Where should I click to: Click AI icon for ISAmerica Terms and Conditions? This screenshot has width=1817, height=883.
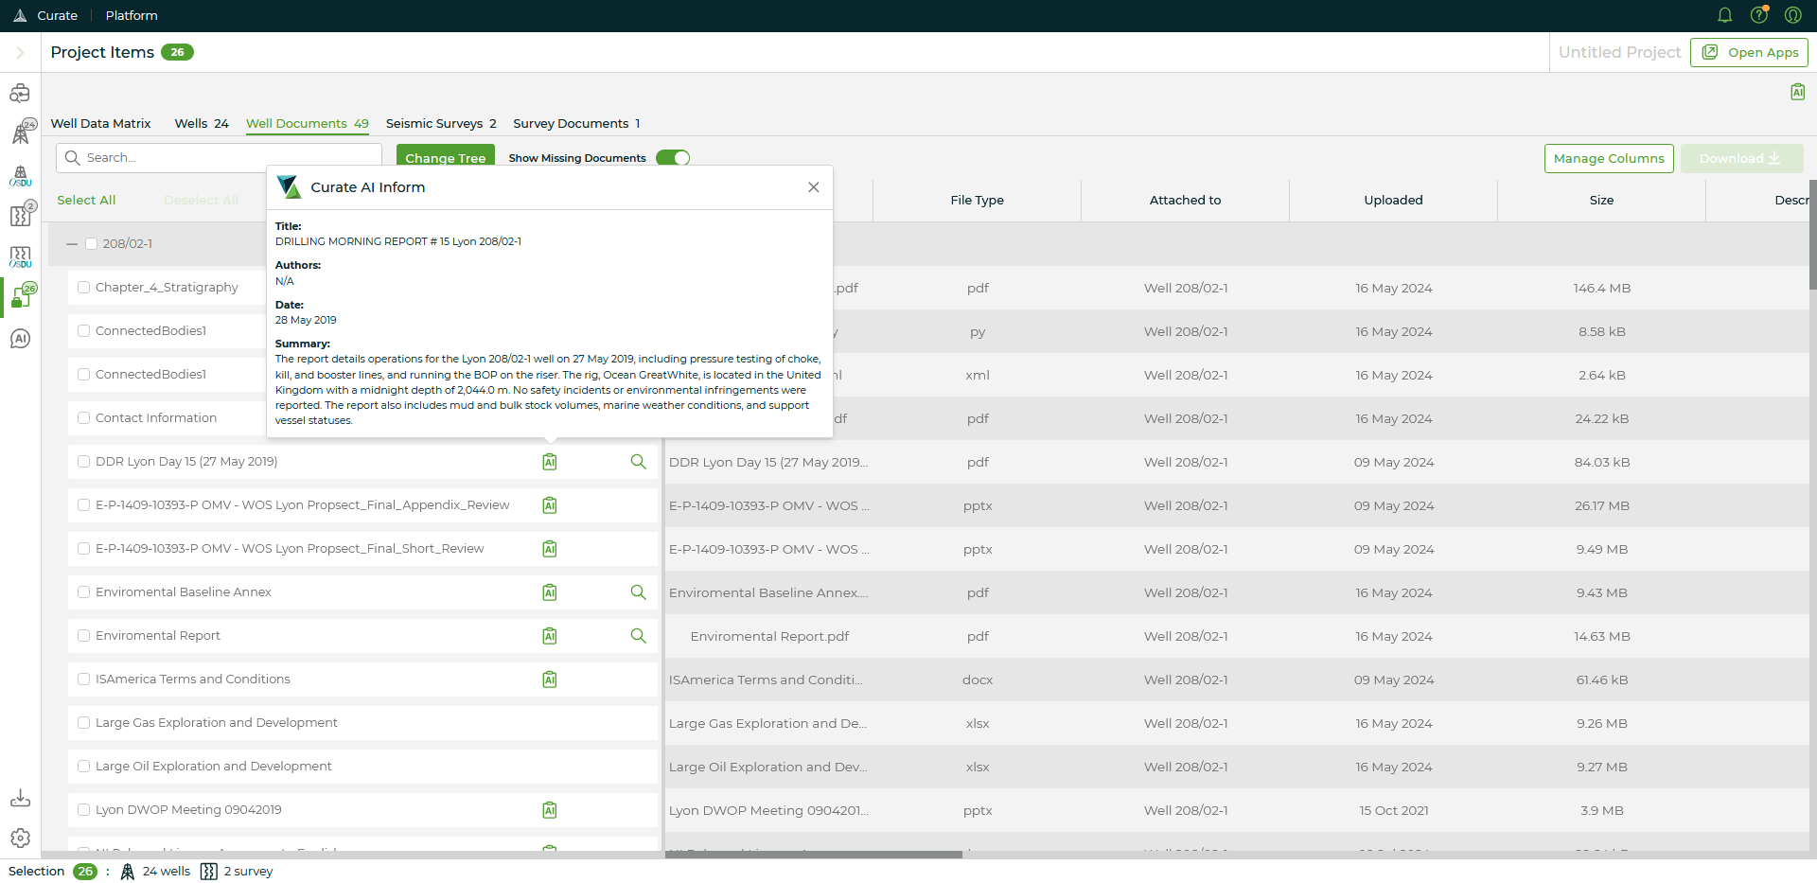(x=549, y=680)
